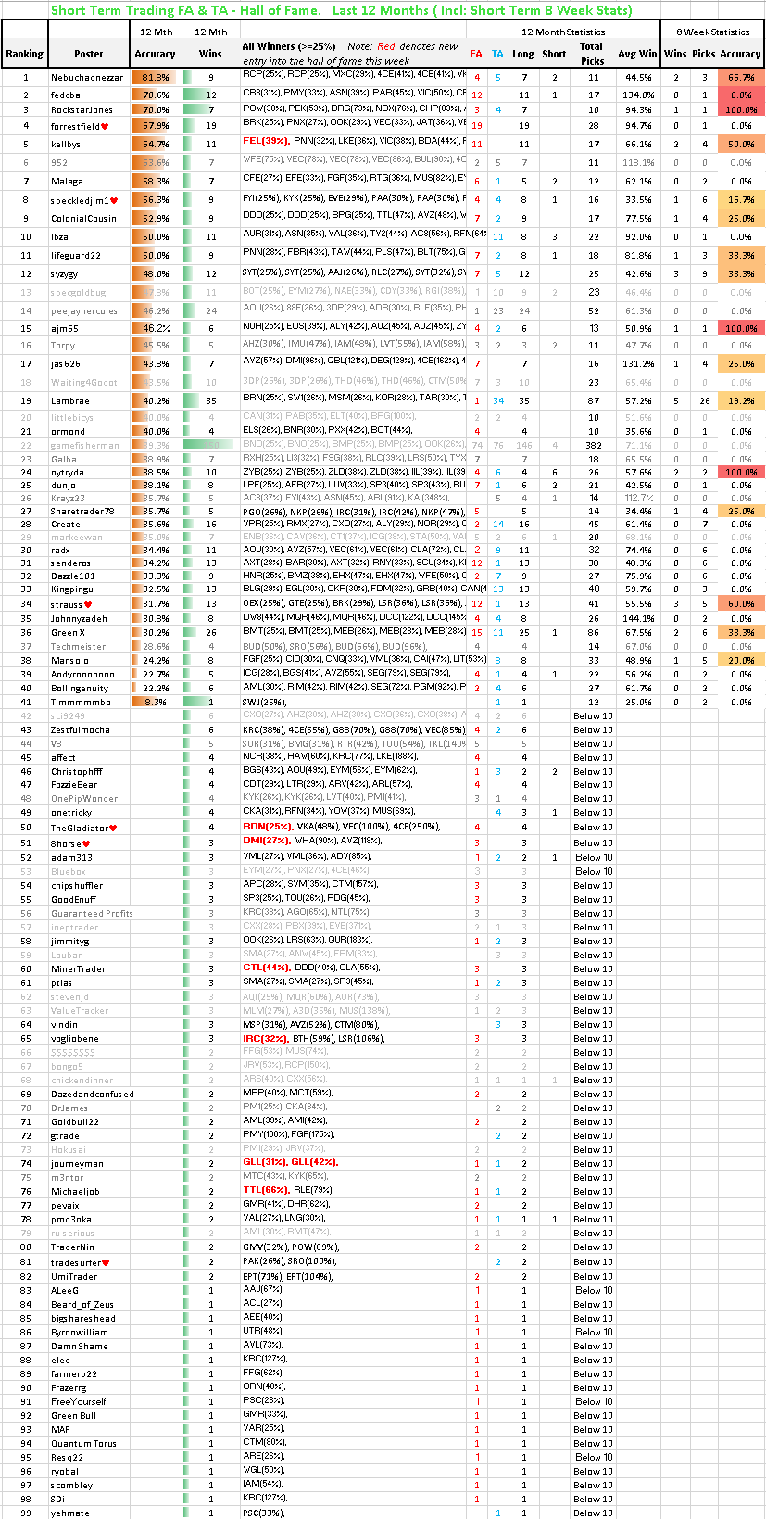Image resolution: width=766 pixels, height=1519 pixels.
Task: Select poster name lifeguard22
Action: pyautogui.click(x=76, y=256)
